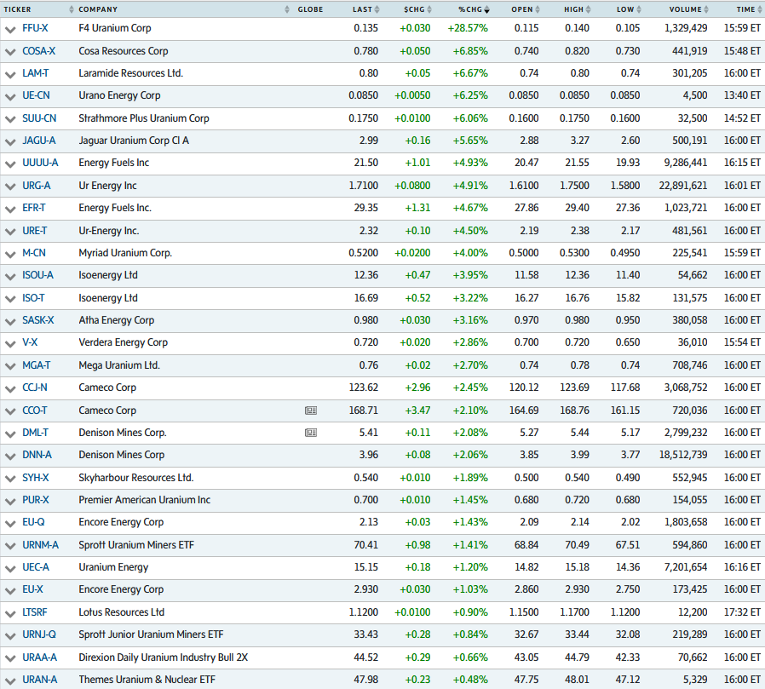Click the TICKER column header
The image size is (765, 689).
pyautogui.click(x=17, y=9)
